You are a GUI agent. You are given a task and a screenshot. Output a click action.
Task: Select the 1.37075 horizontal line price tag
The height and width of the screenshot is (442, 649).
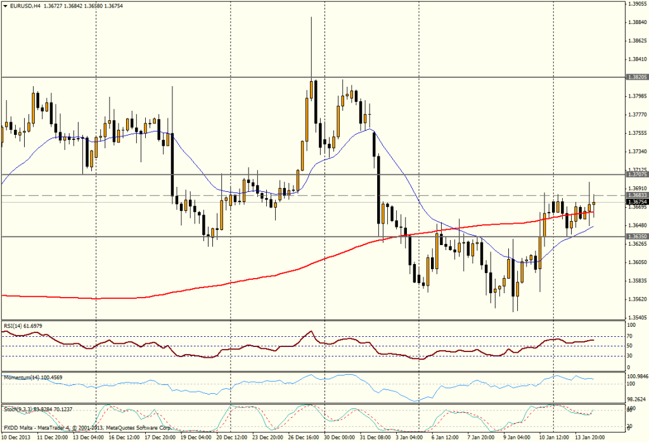tap(636, 174)
